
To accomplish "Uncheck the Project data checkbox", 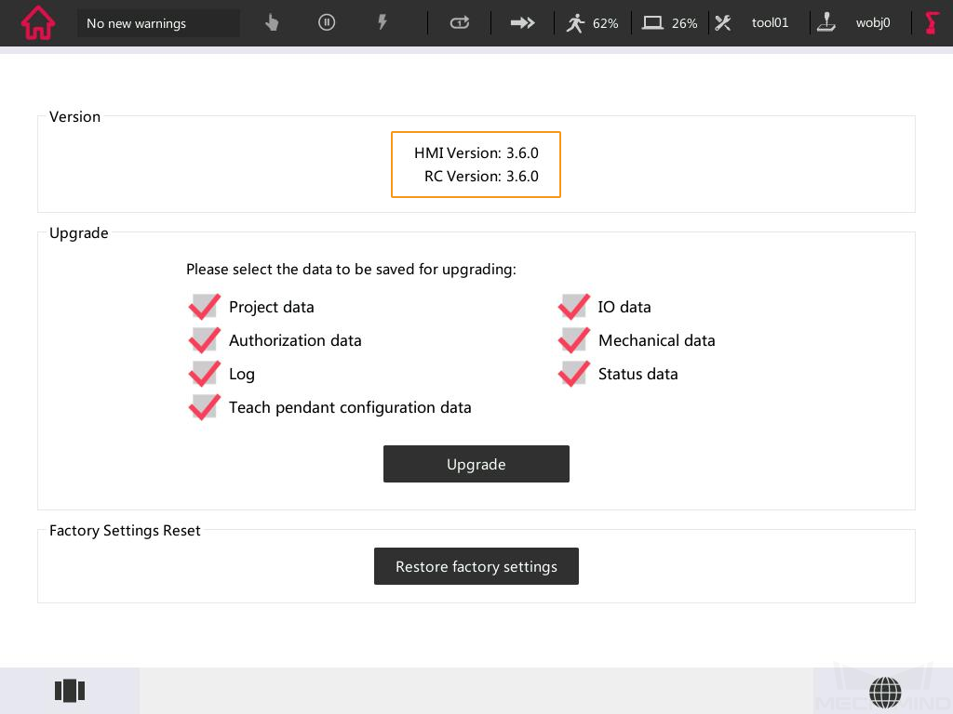I will 204,307.
